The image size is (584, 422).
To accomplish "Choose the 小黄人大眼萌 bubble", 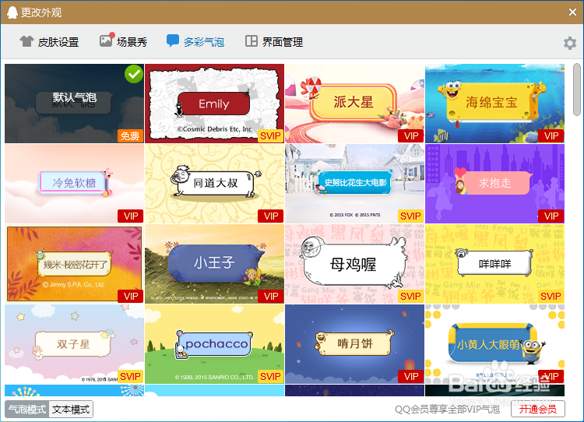I will [x=494, y=344].
